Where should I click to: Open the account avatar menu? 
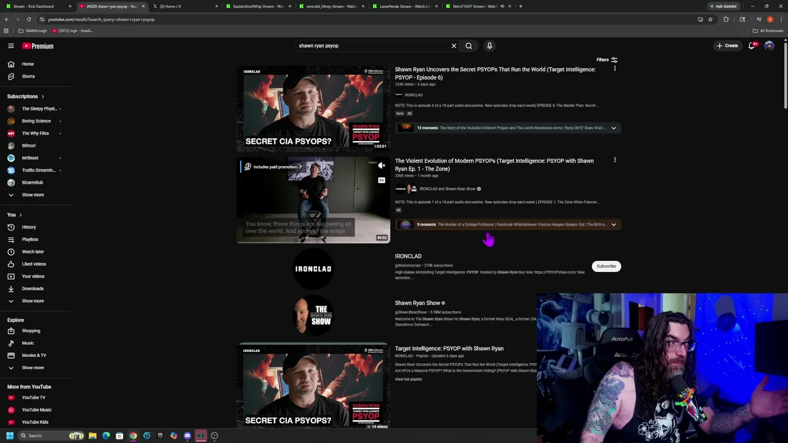click(x=769, y=46)
